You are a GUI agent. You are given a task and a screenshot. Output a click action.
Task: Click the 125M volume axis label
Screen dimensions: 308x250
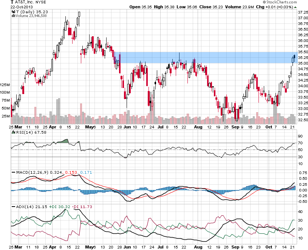click(5, 85)
